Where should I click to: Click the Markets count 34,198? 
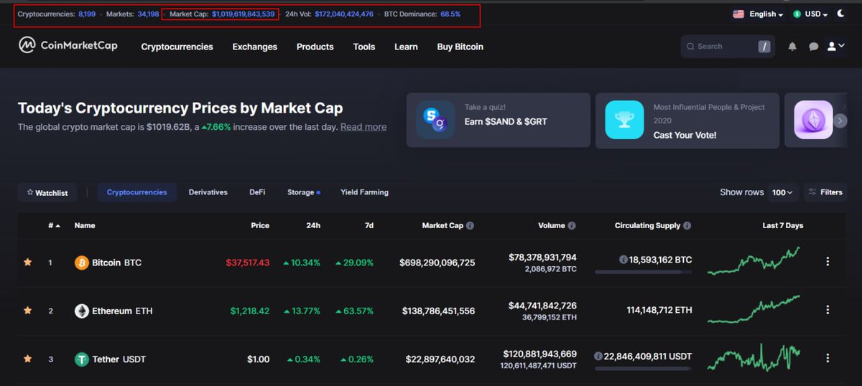coord(148,14)
